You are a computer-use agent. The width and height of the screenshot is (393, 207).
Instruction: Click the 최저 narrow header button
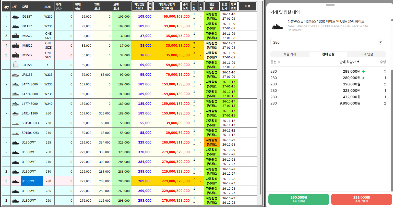[x=150, y=6]
